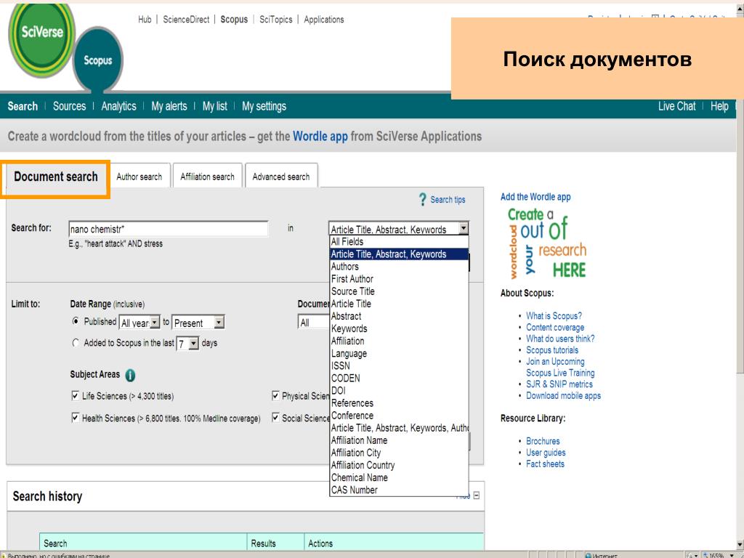744x558 pixels.
Task: Toggle the Physical Sciences checkbox
Action: pyautogui.click(x=275, y=395)
